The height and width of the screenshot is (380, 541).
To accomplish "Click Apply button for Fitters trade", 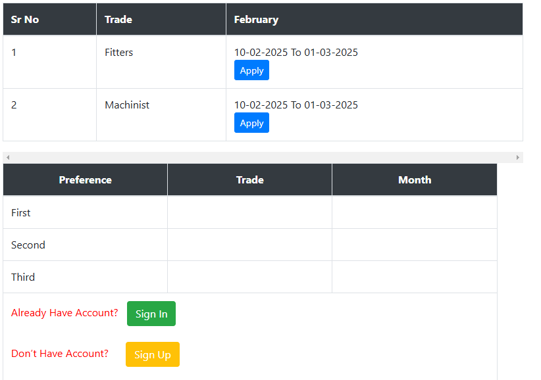I will (x=251, y=70).
